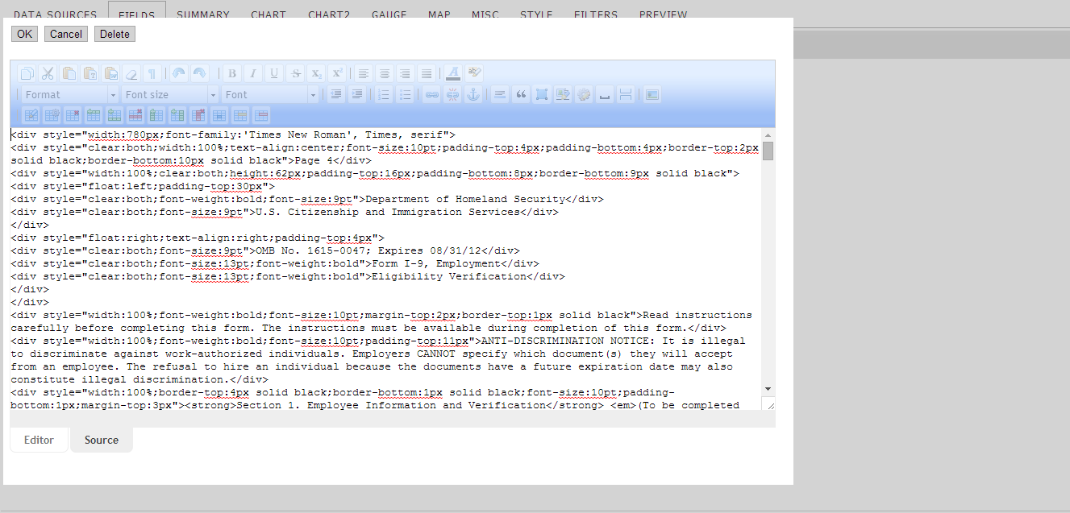
Task: Click the Paste clipboard icon
Action: coord(69,73)
